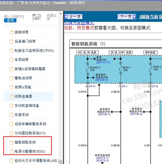
Task: Click connector label I/P-H in diagram
Action: pos(92,86)
